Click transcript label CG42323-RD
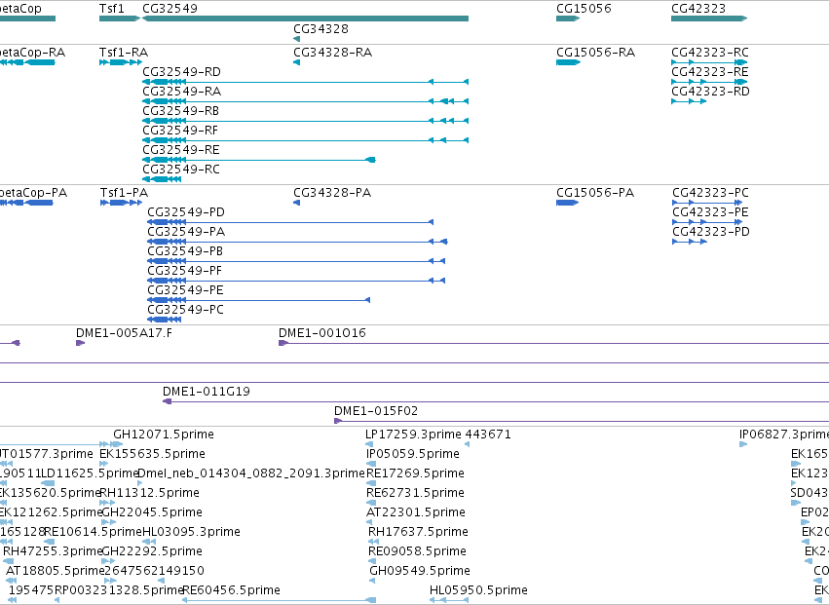The width and height of the screenshot is (829, 605). click(710, 92)
